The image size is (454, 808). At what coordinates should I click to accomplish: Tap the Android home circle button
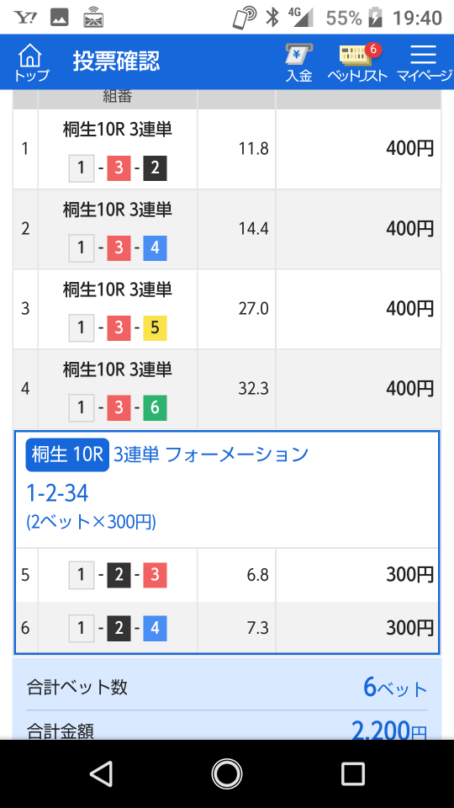(227, 773)
